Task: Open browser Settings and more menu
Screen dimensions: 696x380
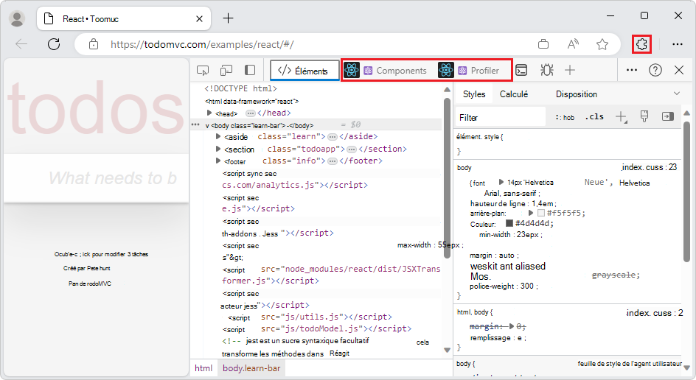Action: click(678, 44)
